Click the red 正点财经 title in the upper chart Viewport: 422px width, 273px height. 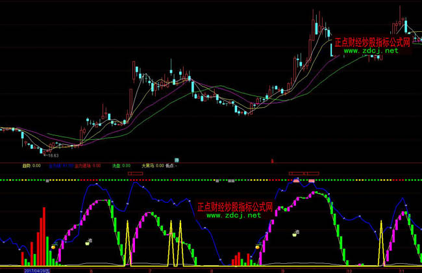pos(373,42)
